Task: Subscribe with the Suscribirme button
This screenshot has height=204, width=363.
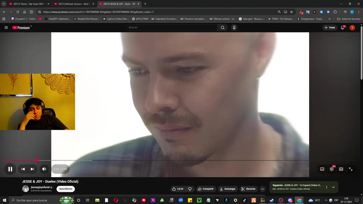Action: click(66, 189)
